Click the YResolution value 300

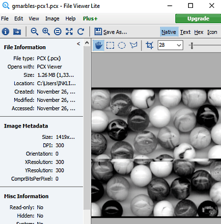pyautogui.click(x=60, y=170)
